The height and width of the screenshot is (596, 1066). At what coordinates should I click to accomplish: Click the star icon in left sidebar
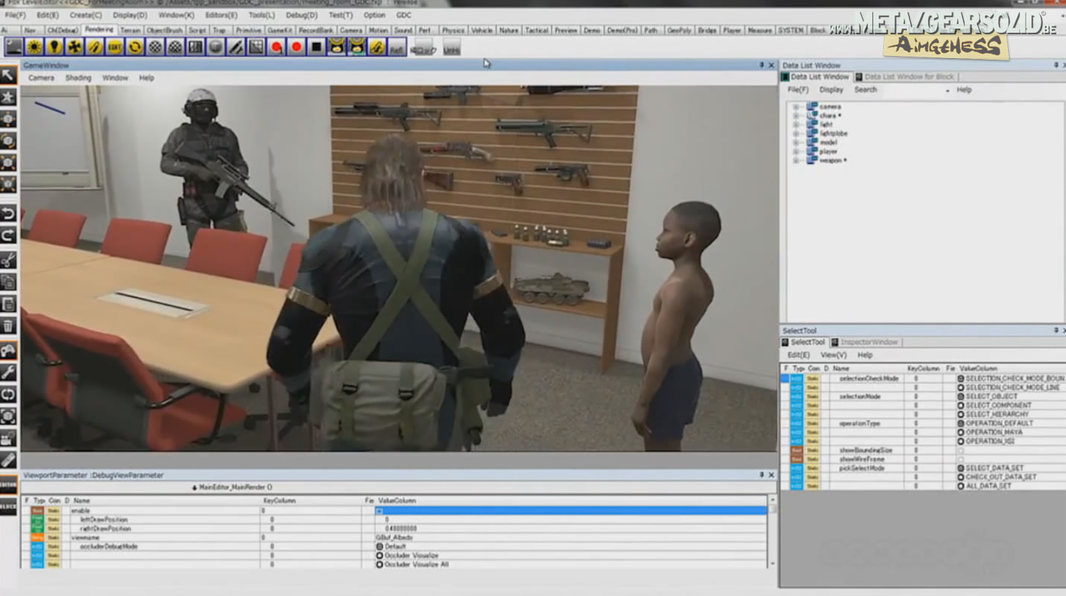8,97
